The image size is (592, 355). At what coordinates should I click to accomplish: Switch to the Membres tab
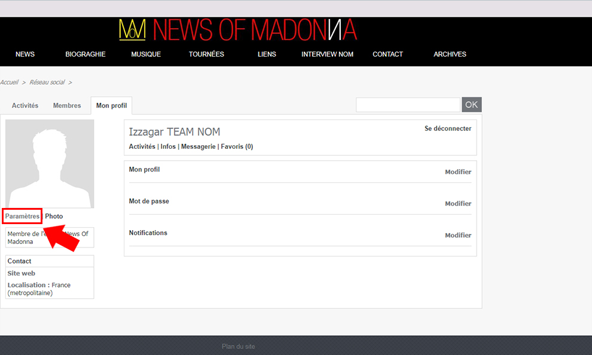pos(67,106)
